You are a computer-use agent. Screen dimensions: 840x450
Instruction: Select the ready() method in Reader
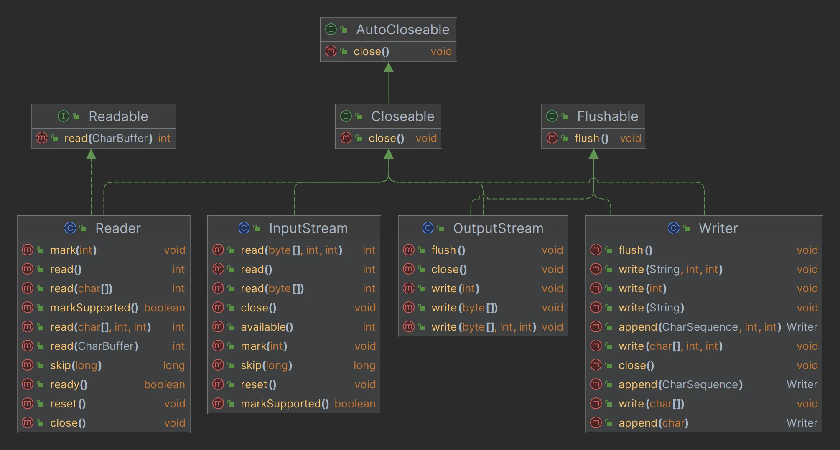[69, 384]
